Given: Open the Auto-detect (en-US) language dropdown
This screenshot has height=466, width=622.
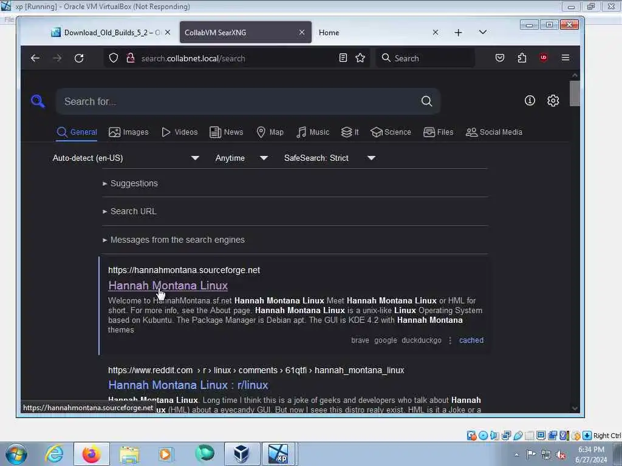Looking at the screenshot, I should tap(126, 158).
